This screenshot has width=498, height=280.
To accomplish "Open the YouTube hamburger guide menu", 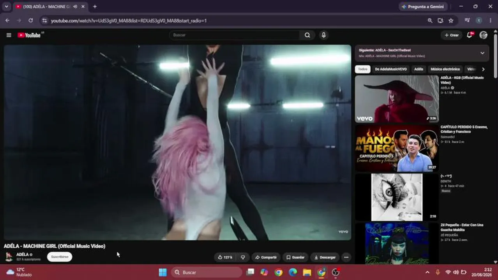I will (x=9, y=35).
